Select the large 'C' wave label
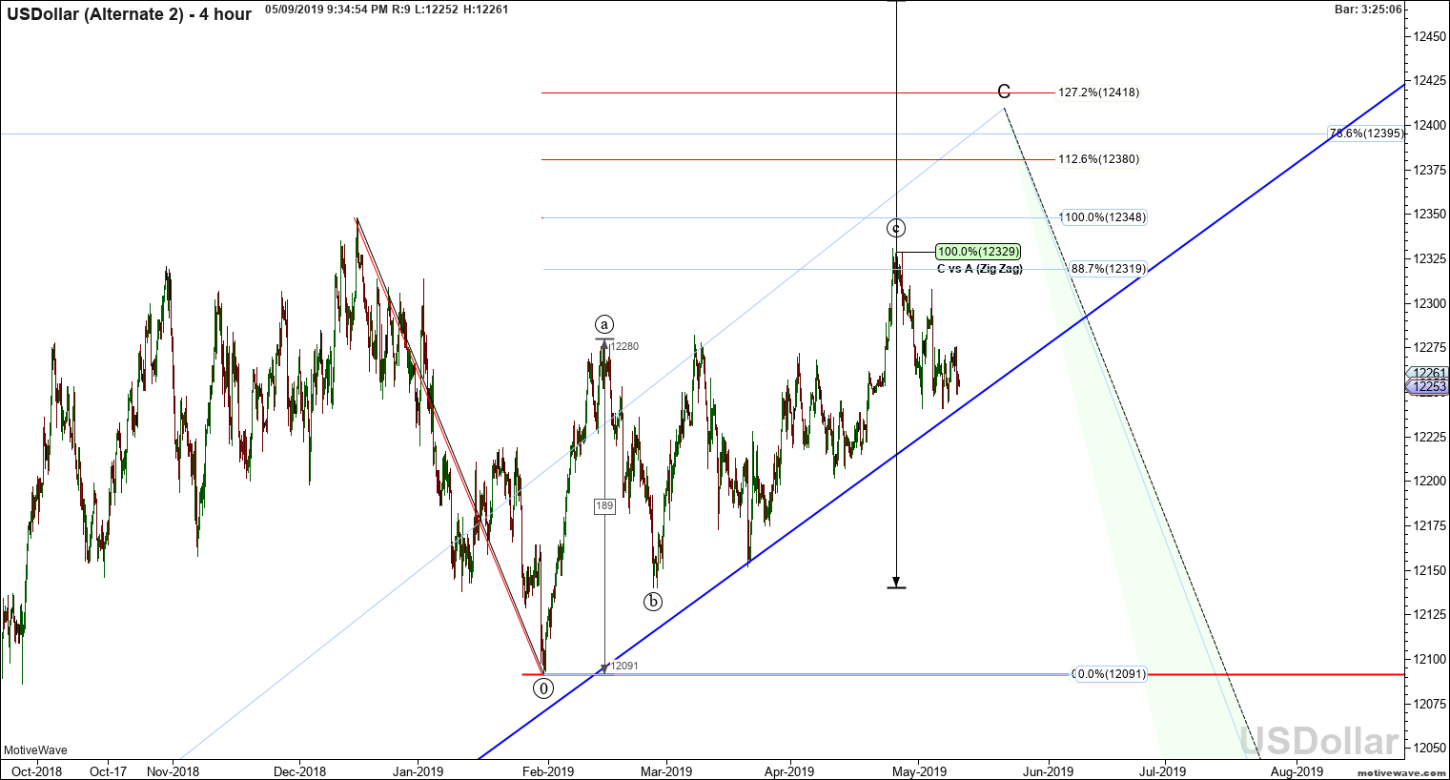 [1004, 92]
